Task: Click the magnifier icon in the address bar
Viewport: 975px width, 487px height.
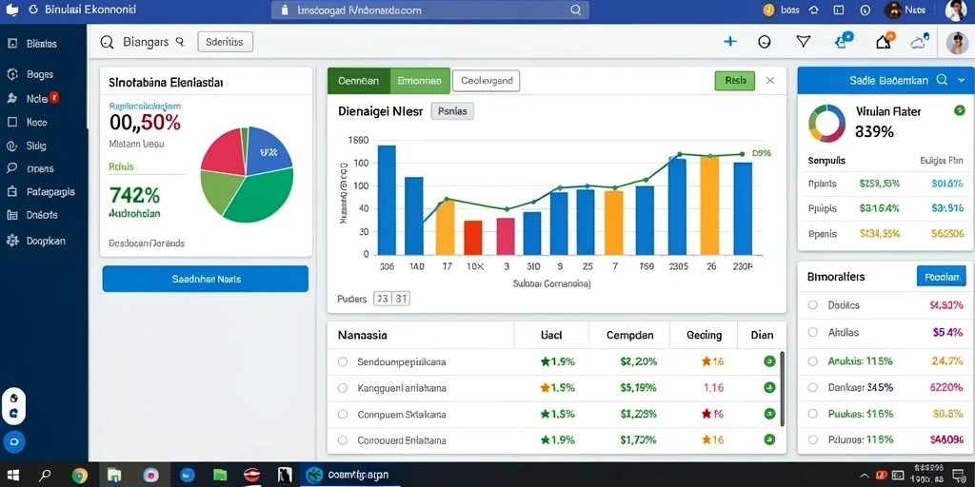Action: (x=576, y=10)
